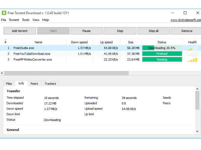Open the Tools menu
This screenshot has width=201, height=150.
coord(26,20)
